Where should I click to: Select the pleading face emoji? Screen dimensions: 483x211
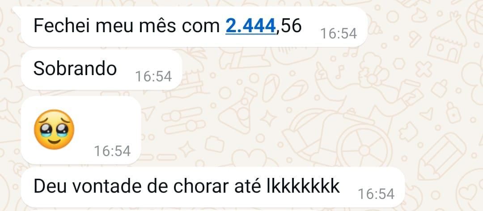pyautogui.click(x=54, y=130)
